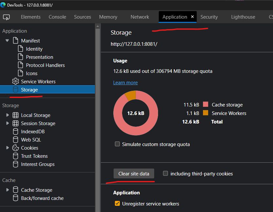Collapse the Manifest tree node
Screen dimensions: 273x212
tap(7, 41)
